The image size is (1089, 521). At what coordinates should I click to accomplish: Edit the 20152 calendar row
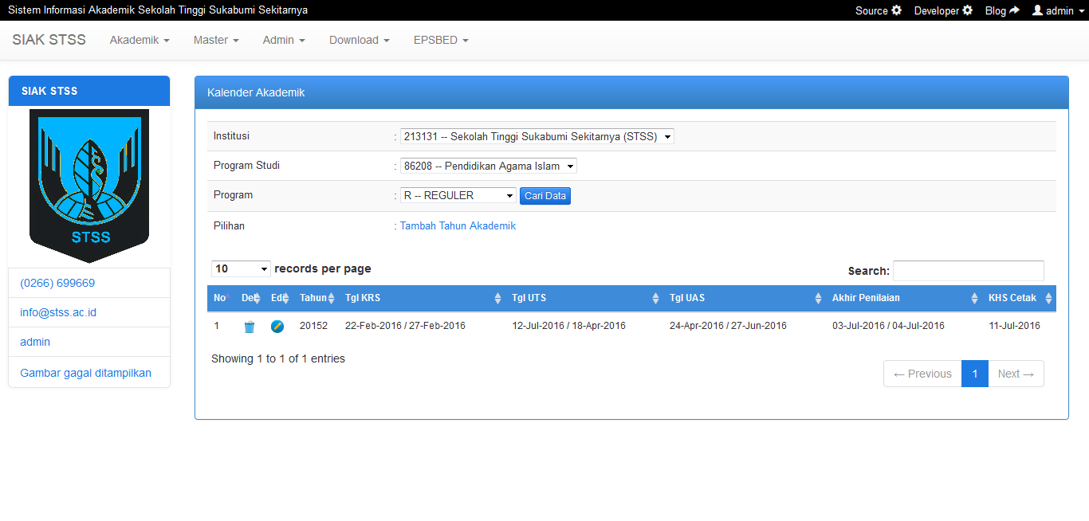[x=277, y=326]
